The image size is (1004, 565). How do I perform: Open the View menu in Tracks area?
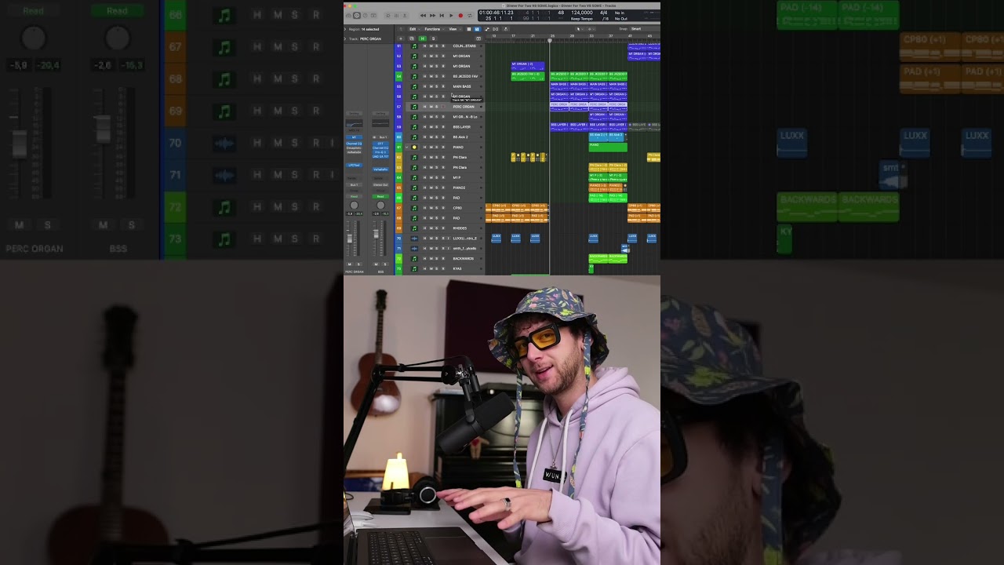455,29
